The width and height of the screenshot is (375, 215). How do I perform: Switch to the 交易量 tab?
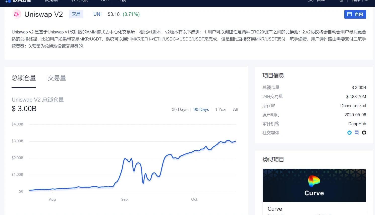coord(57,78)
